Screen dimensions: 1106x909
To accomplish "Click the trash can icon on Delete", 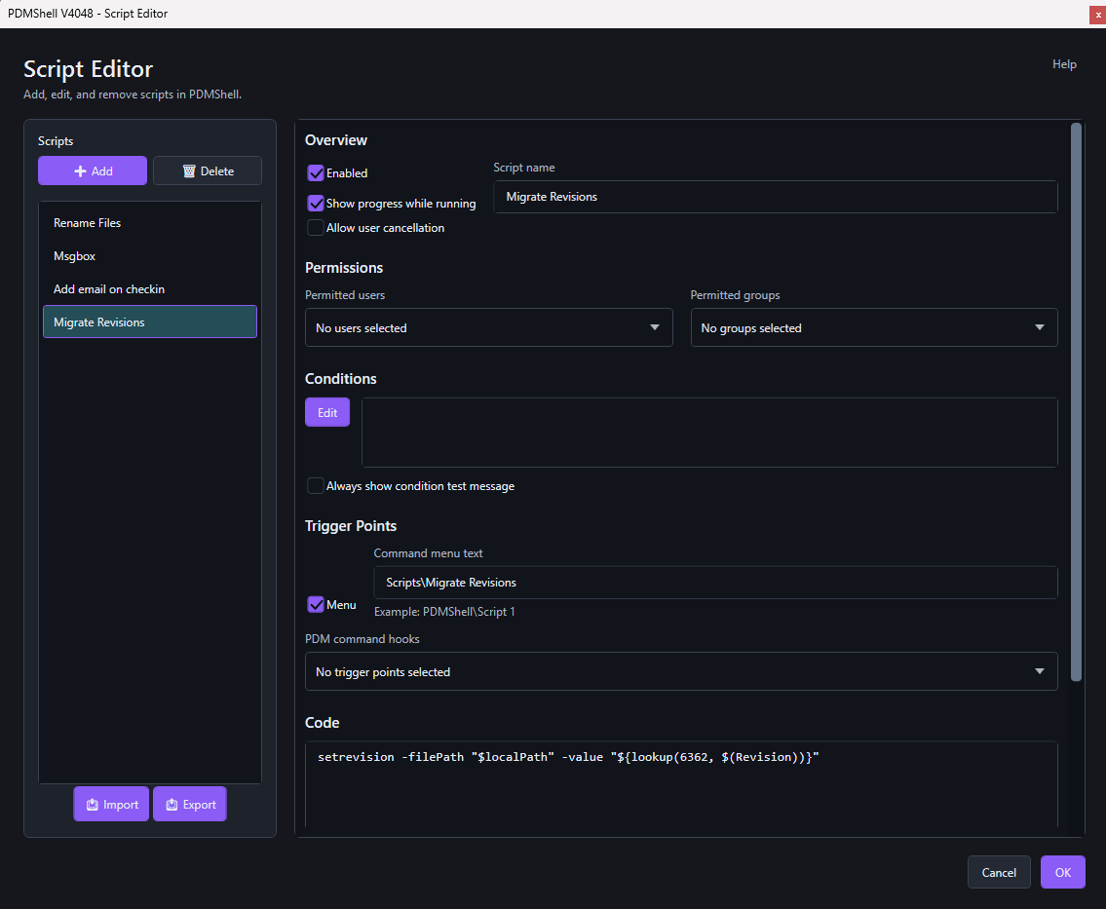I will click(189, 171).
